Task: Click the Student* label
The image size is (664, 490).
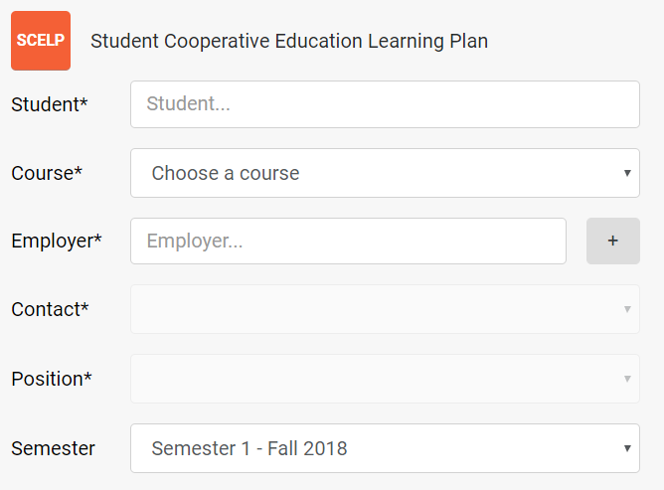Action: 49,104
